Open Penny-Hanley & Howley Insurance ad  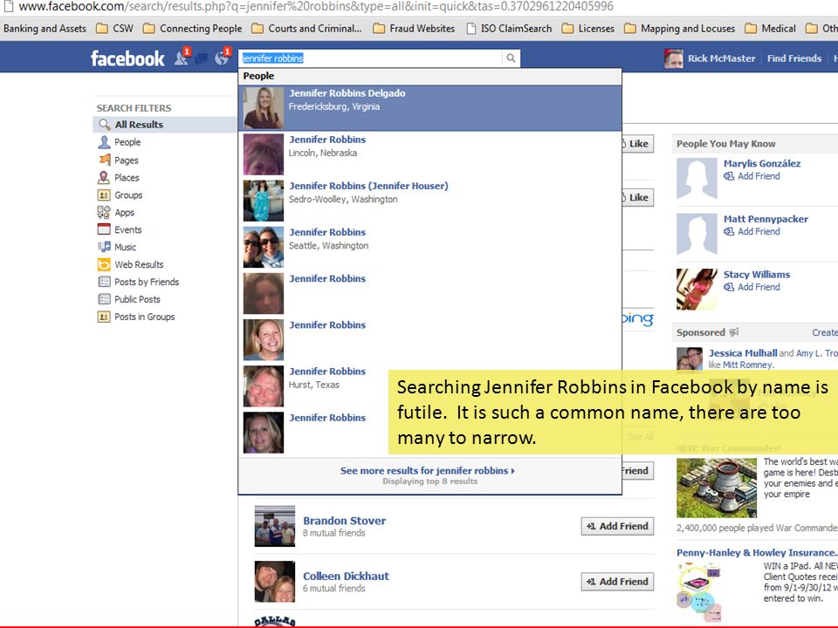(757, 553)
